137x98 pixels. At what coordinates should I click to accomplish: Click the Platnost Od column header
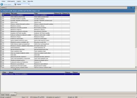point(58,13)
